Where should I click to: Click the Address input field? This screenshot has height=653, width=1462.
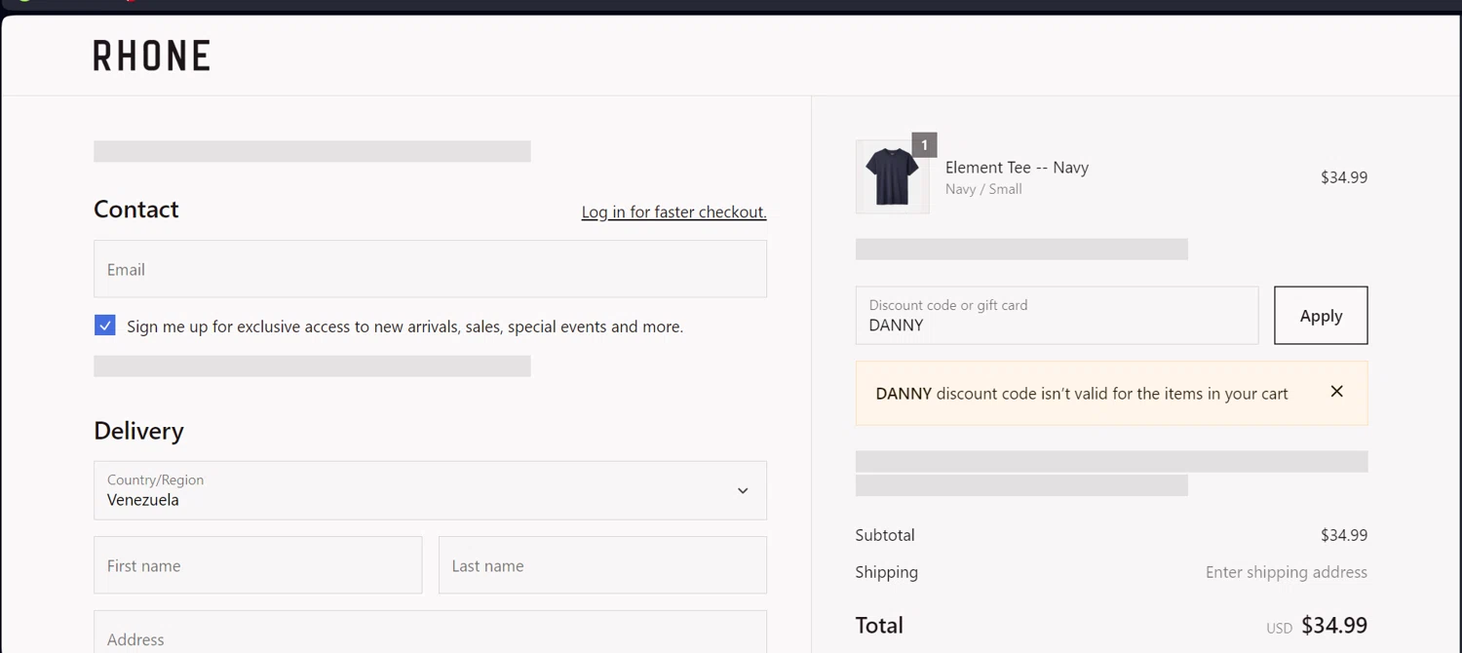click(x=430, y=637)
